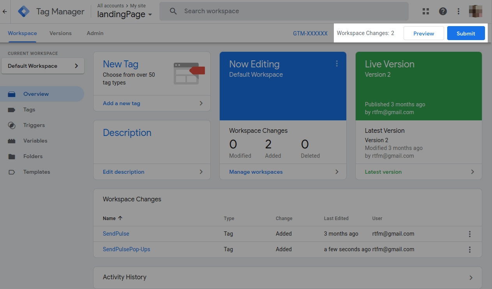Open the Now Editing card kebab menu
The width and height of the screenshot is (492, 289).
[337, 63]
